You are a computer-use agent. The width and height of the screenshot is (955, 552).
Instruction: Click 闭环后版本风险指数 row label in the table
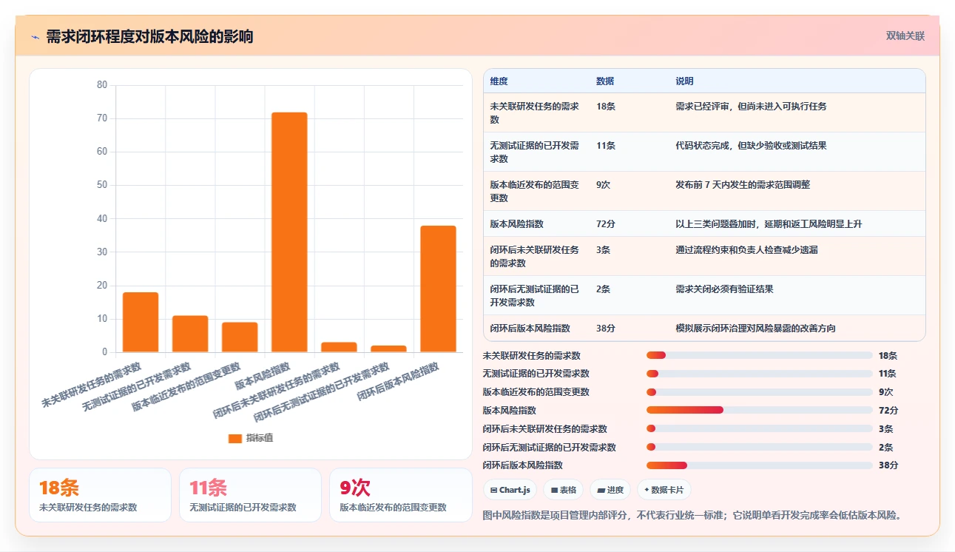[530, 329]
